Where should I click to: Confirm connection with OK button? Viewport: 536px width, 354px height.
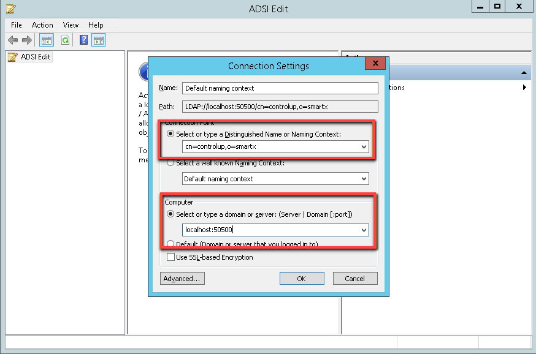click(302, 279)
